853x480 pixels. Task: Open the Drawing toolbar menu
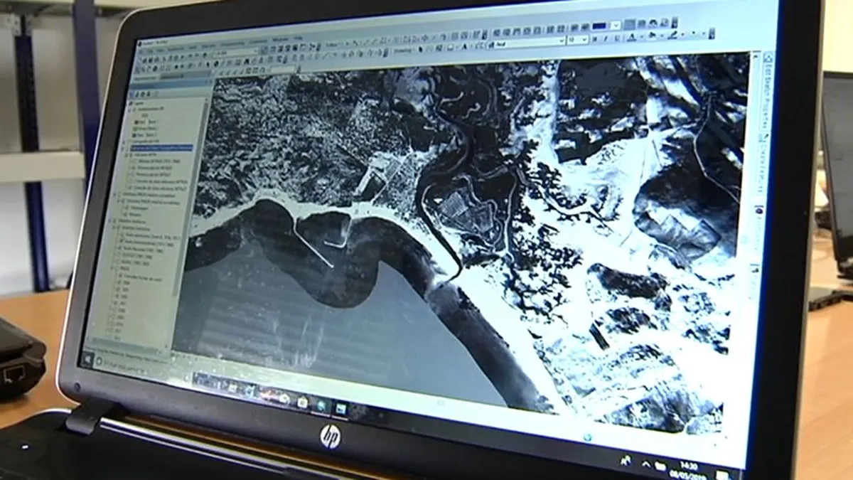403,50
